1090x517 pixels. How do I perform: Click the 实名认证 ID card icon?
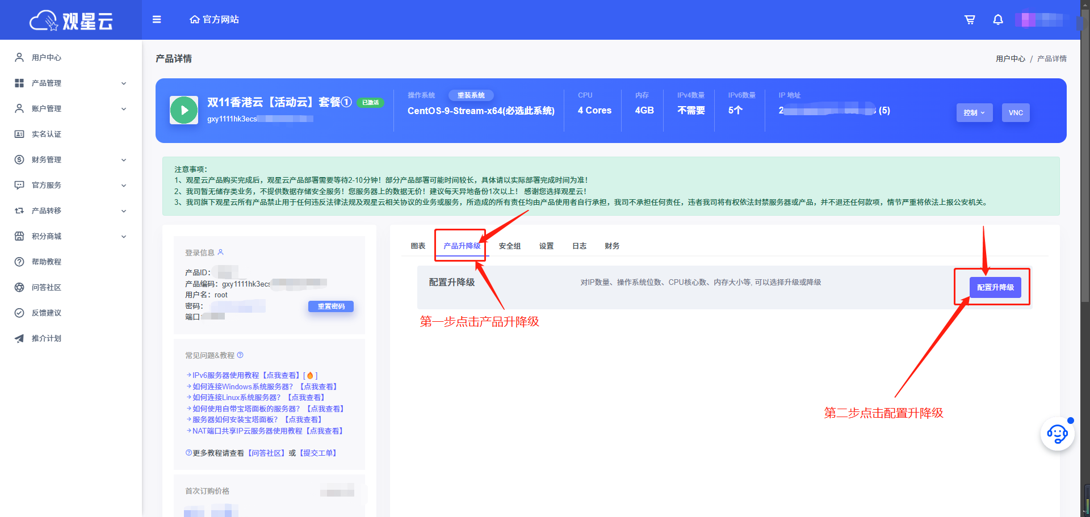pyautogui.click(x=19, y=134)
